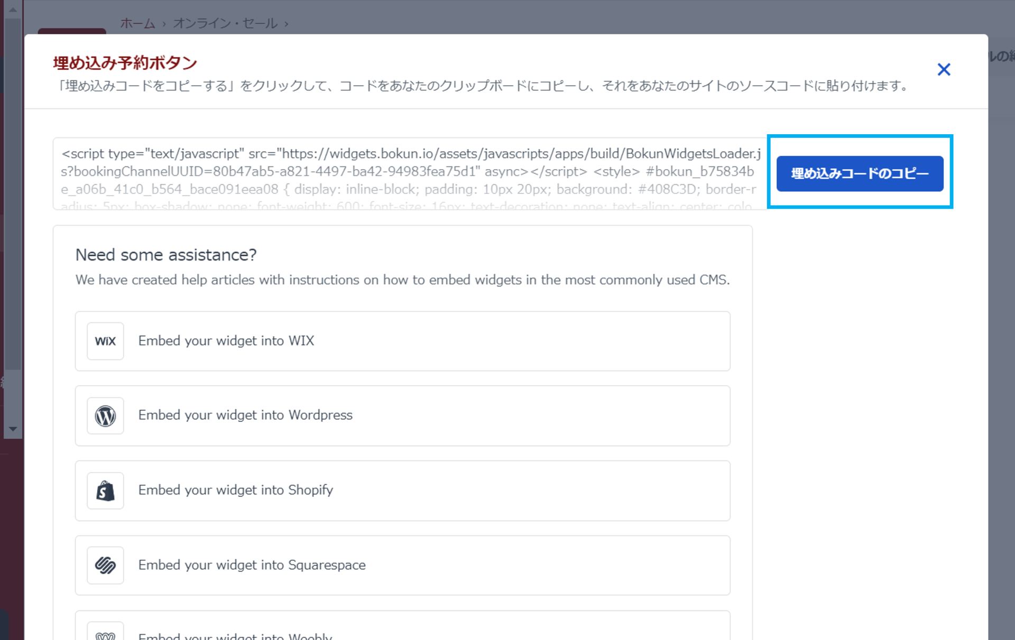Open Embed your widget into WIX article
The image size is (1015, 640).
(x=226, y=341)
